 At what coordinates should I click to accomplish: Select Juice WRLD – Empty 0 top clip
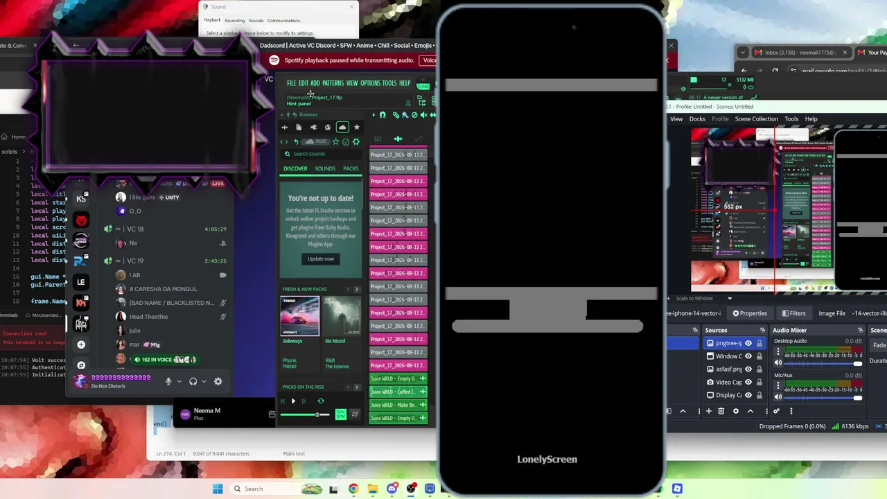[x=398, y=378]
